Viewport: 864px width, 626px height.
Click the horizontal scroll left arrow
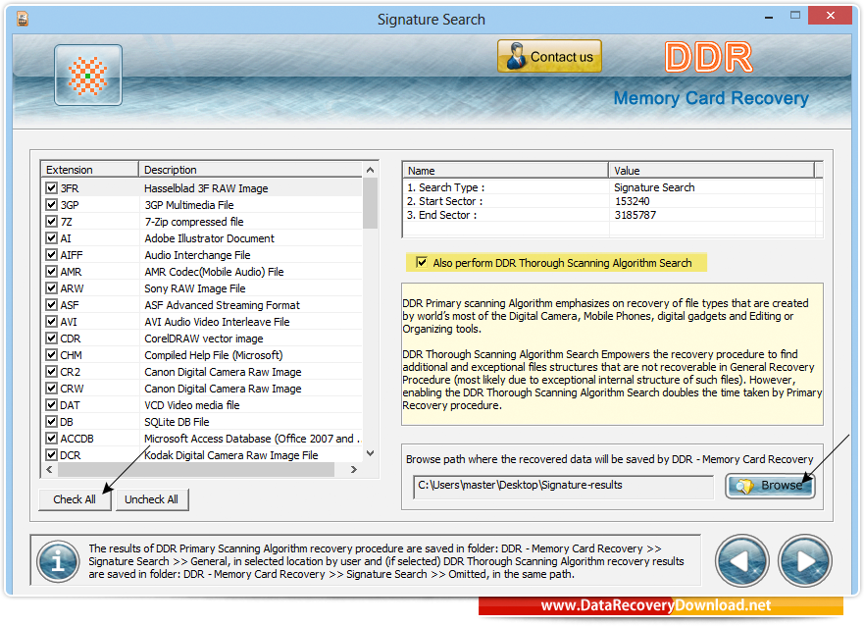[x=50, y=469]
